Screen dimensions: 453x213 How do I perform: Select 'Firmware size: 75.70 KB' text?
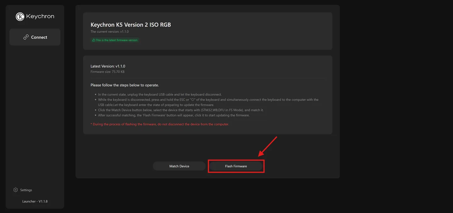click(x=108, y=72)
